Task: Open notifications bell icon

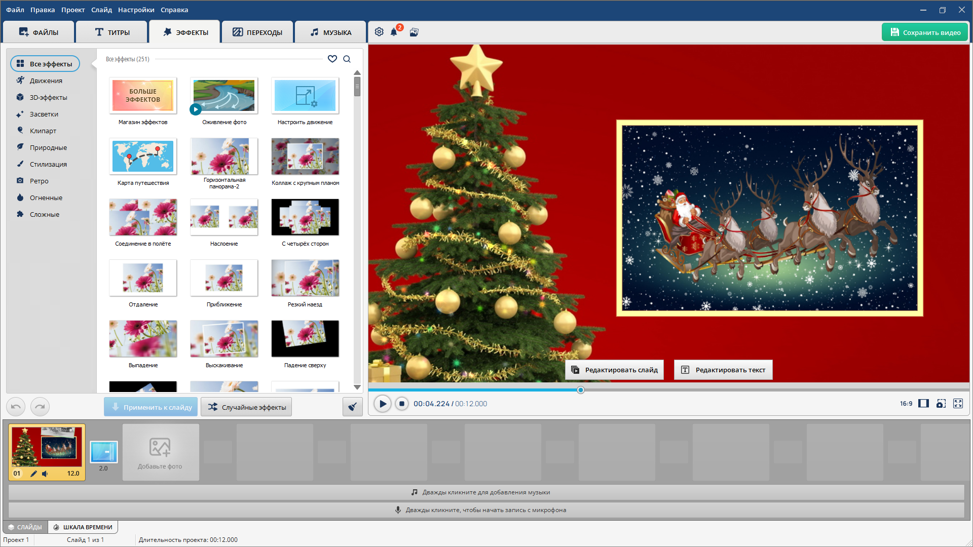Action: (394, 32)
